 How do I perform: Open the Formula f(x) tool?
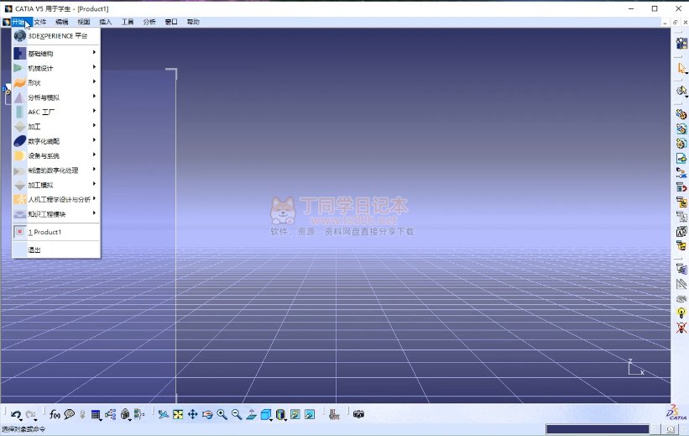pos(55,414)
